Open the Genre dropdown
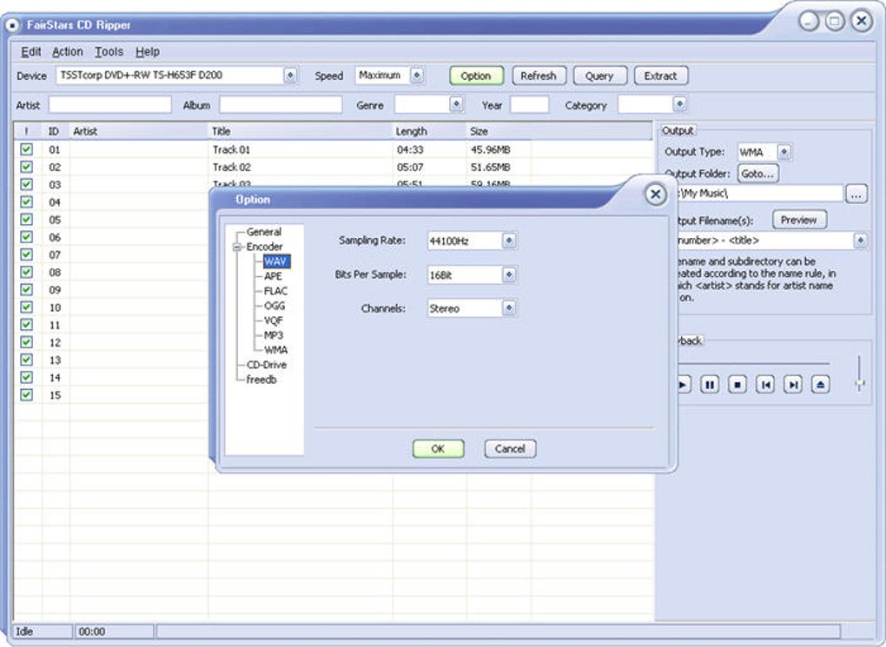 457,104
